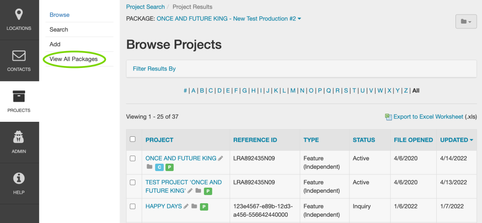The height and width of the screenshot is (223, 482).
Task: Select View All Packages menu item
Action: click(x=74, y=59)
